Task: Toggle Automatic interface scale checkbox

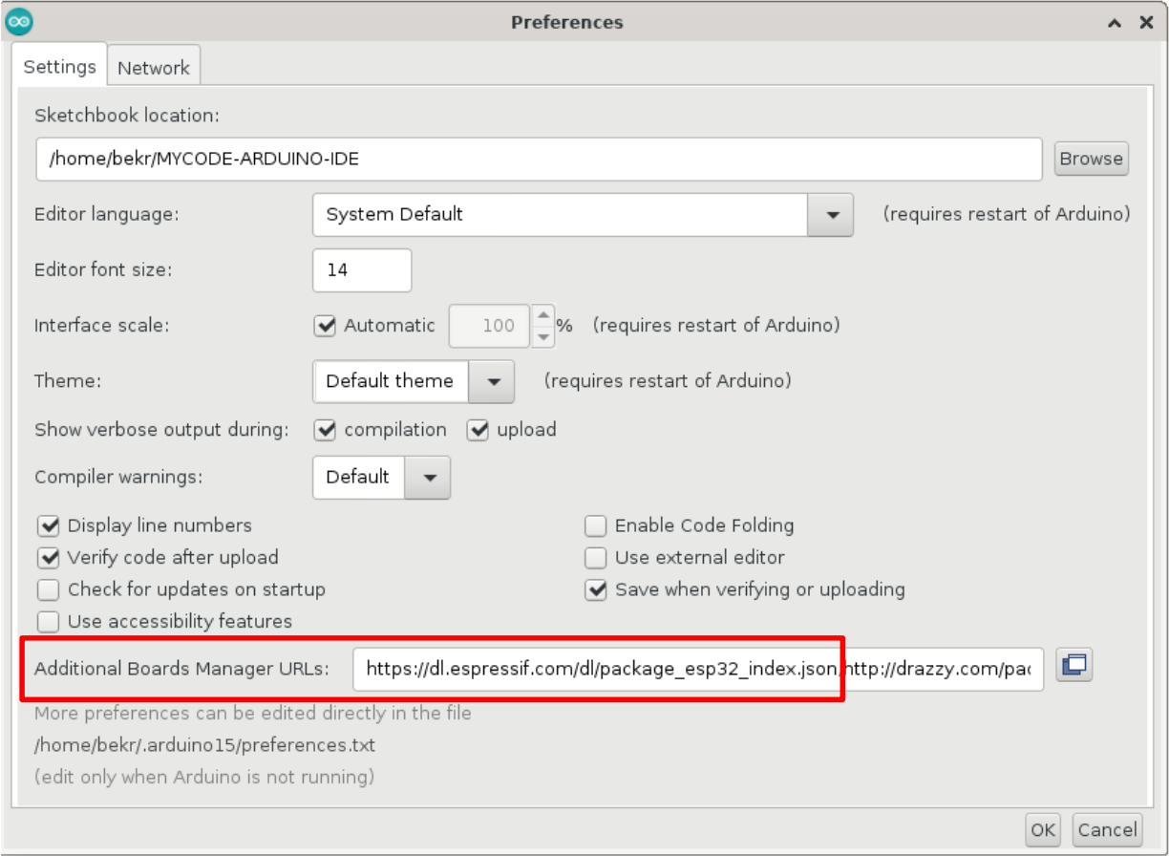Action: 326,326
